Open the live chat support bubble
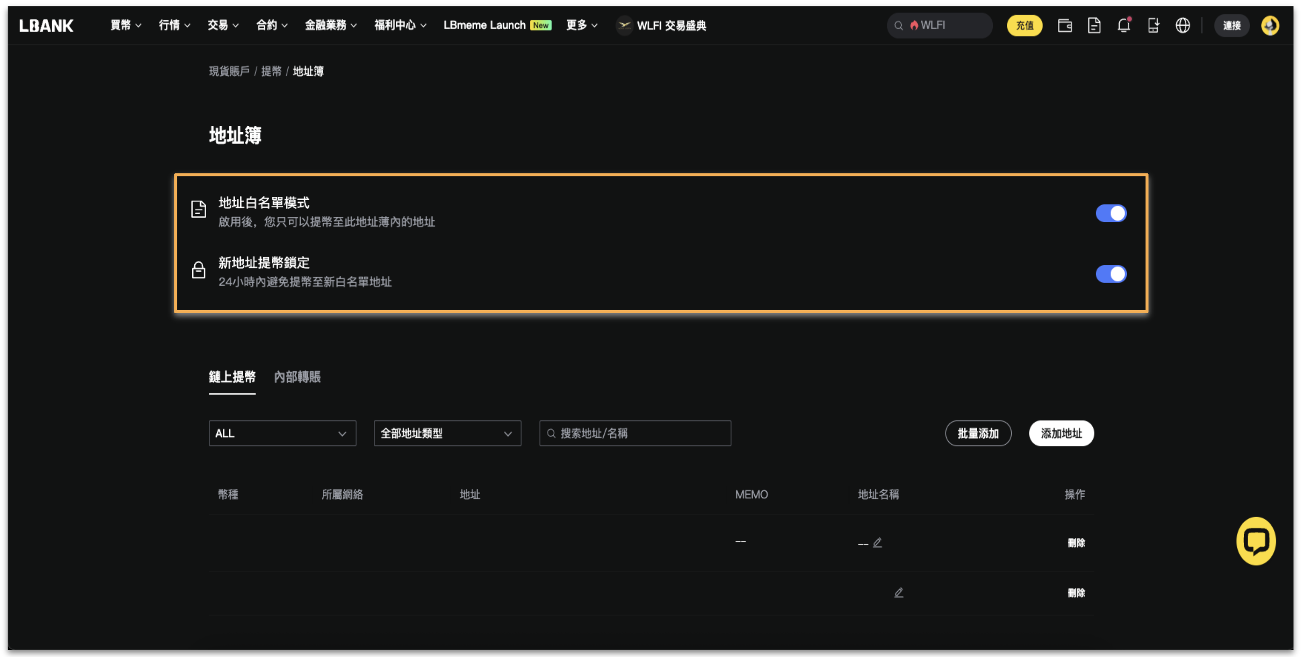This screenshot has width=1302, height=657. point(1256,540)
